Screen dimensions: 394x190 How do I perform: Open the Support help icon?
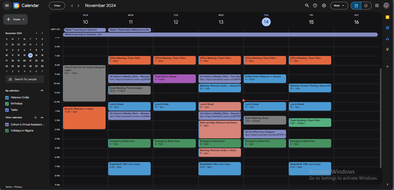tap(315, 5)
